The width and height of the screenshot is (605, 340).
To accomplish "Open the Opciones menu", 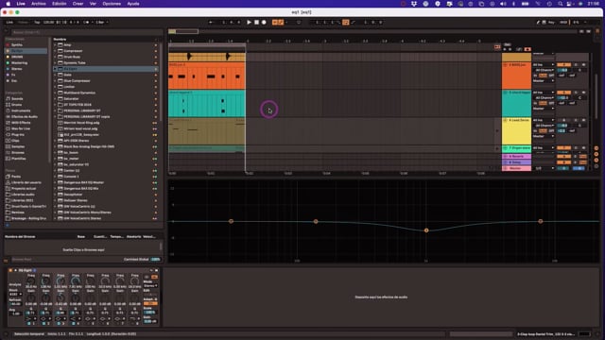I will coord(112,4).
